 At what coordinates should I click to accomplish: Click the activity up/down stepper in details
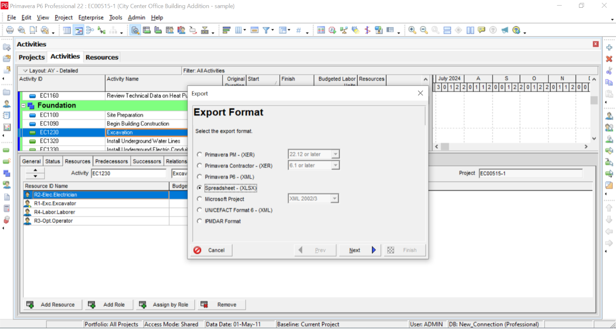(35, 173)
